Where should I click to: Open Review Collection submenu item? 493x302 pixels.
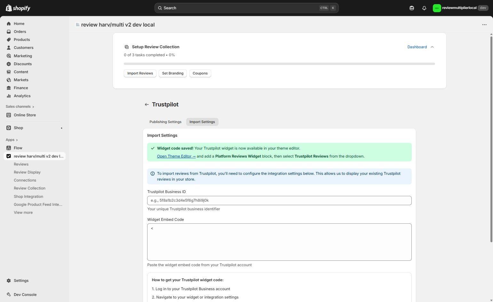29,188
